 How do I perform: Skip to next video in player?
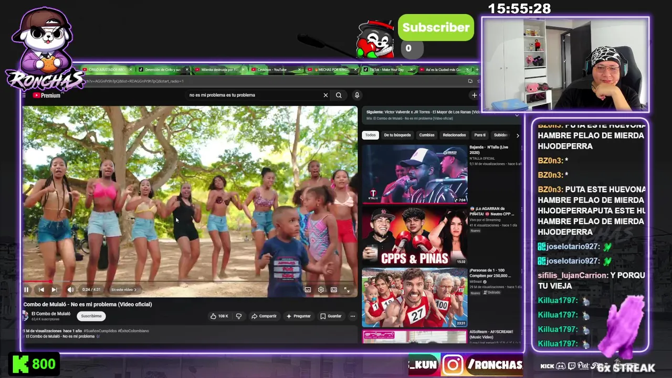click(54, 290)
